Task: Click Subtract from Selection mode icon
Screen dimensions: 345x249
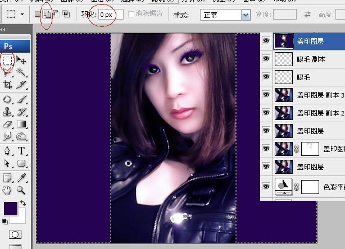Action: click(57, 14)
